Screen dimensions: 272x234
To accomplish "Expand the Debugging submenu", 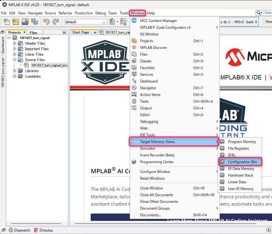I will coord(175,122).
